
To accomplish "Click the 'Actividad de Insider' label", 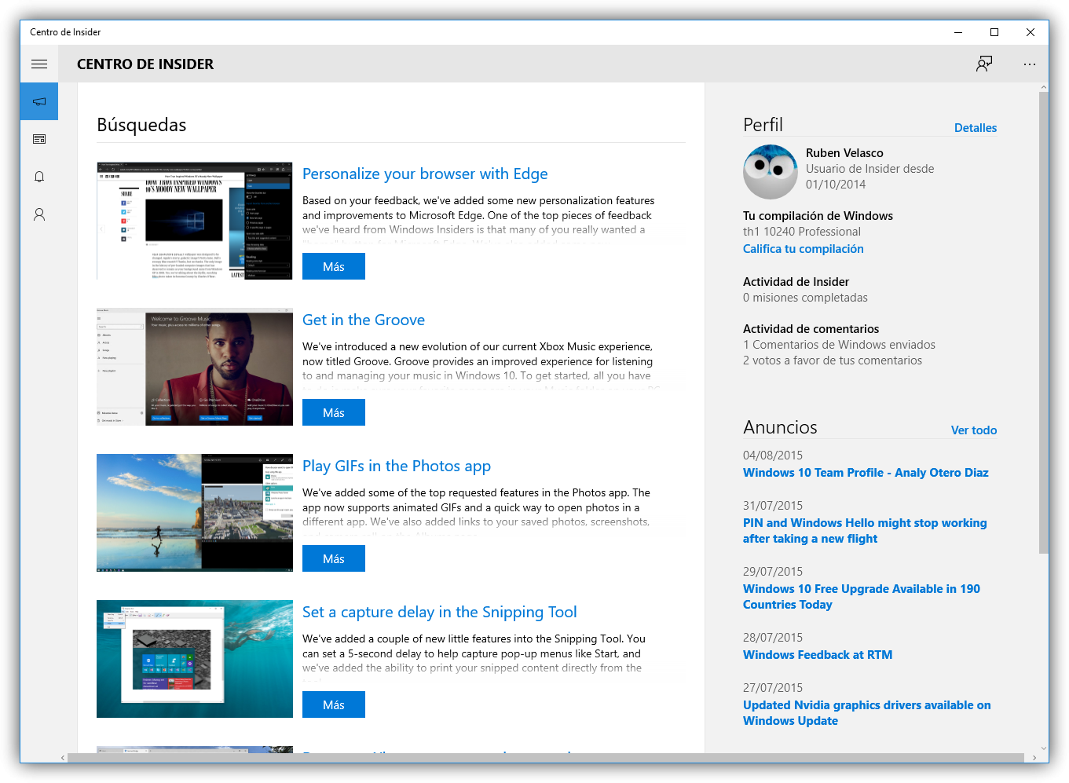I will [796, 282].
